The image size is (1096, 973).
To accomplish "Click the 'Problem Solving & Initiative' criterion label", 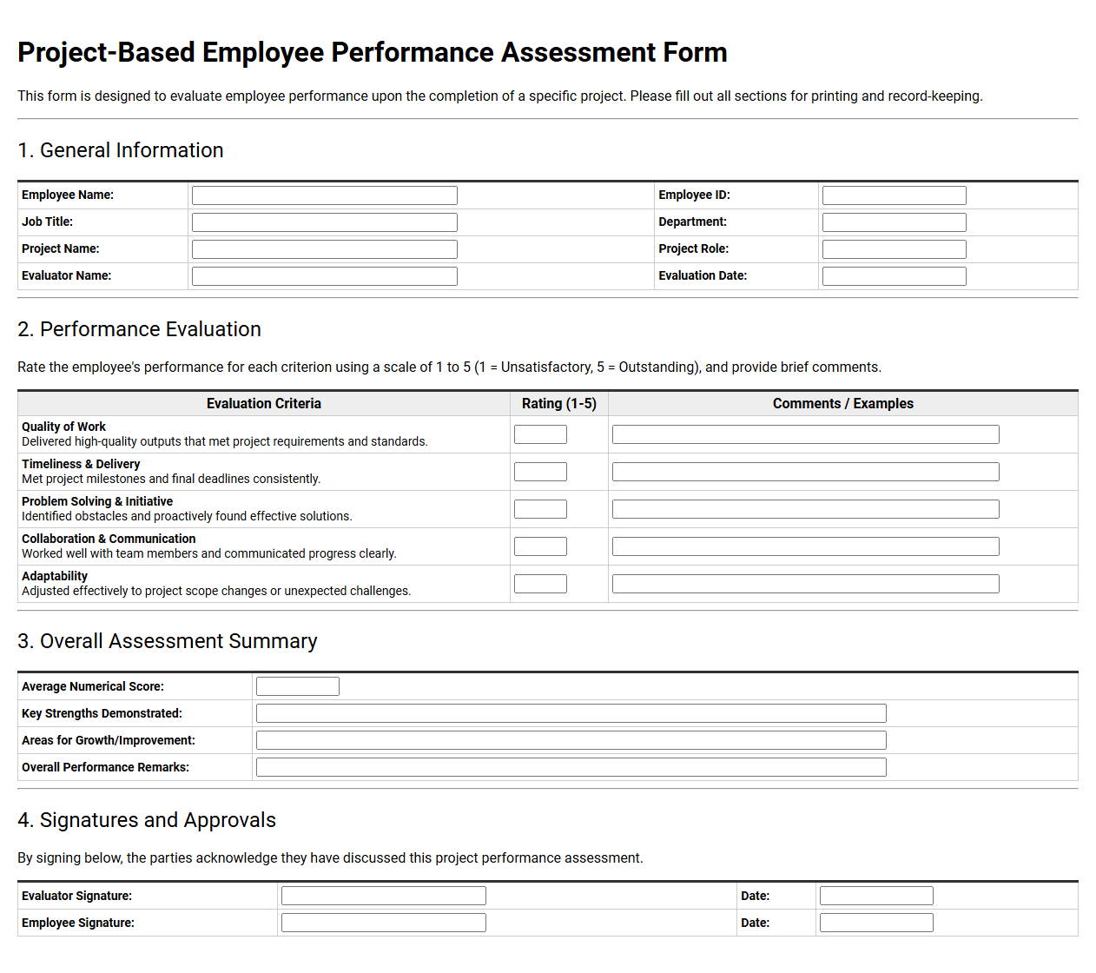I will tap(97, 501).
